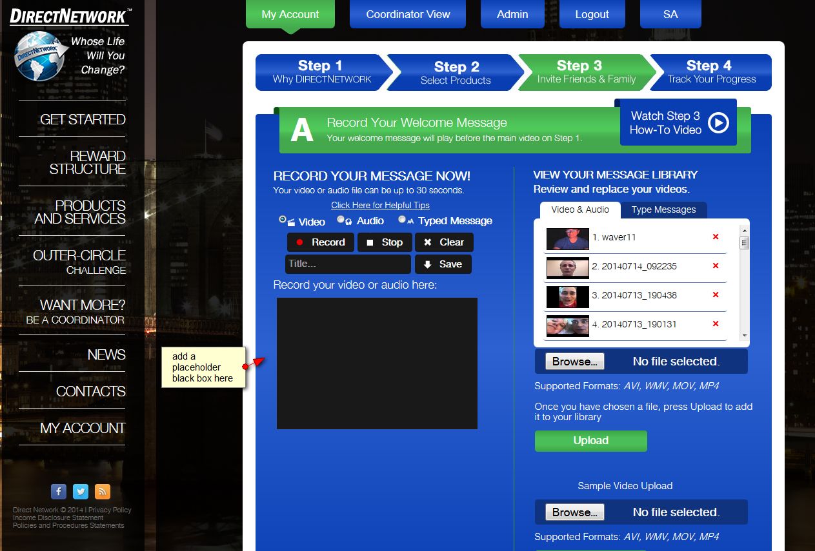Screen dimensions: 815x551
Task: Clear the current recording
Action: (444, 242)
